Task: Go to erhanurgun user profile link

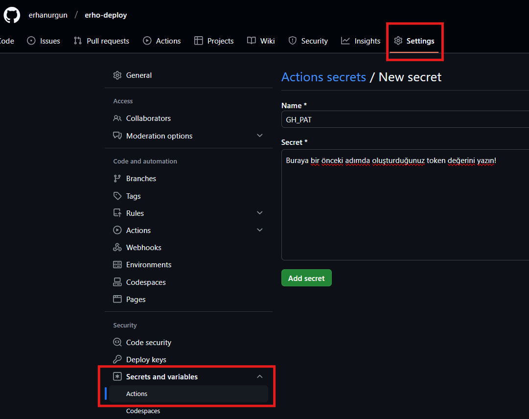Action: [48, 15]
